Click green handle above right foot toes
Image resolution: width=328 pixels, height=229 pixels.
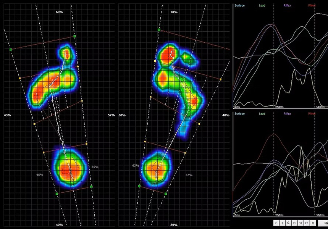159,29
